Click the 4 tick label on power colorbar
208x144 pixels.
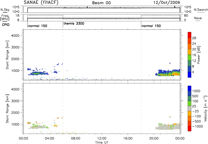193,72
